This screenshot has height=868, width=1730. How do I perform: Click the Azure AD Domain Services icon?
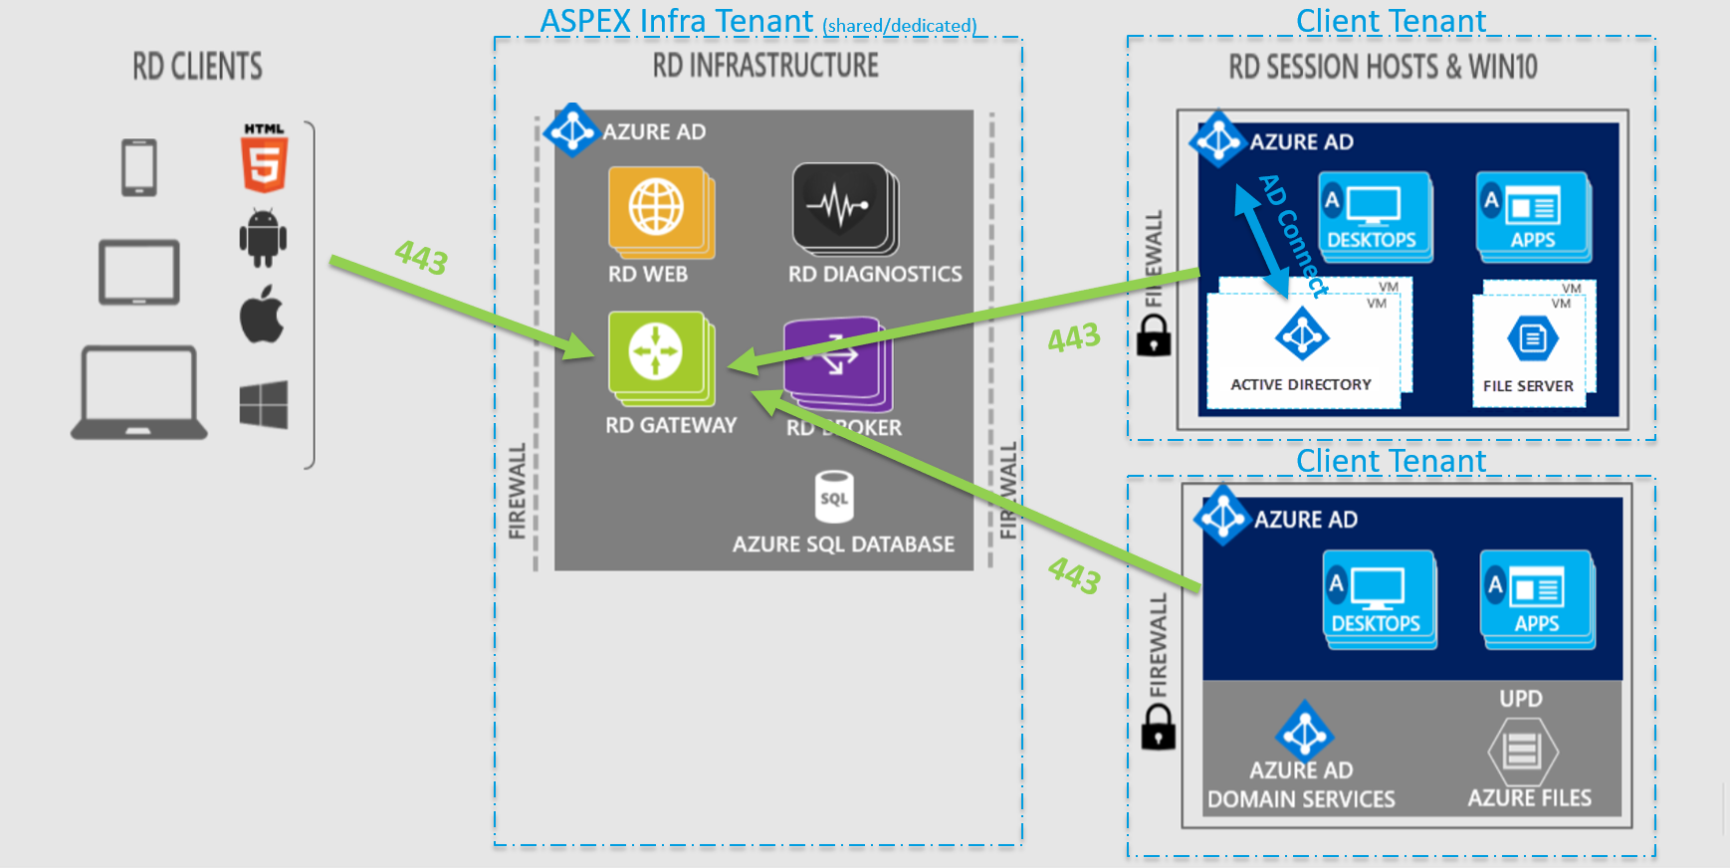point(1304,731)
